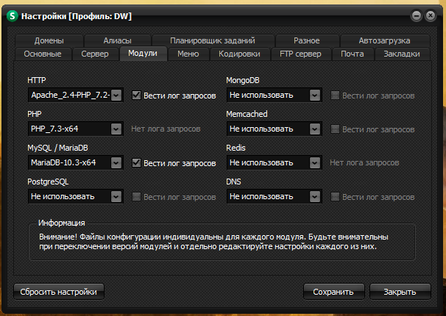
Task: Click the Сохранить button
Action: [333, 292]
